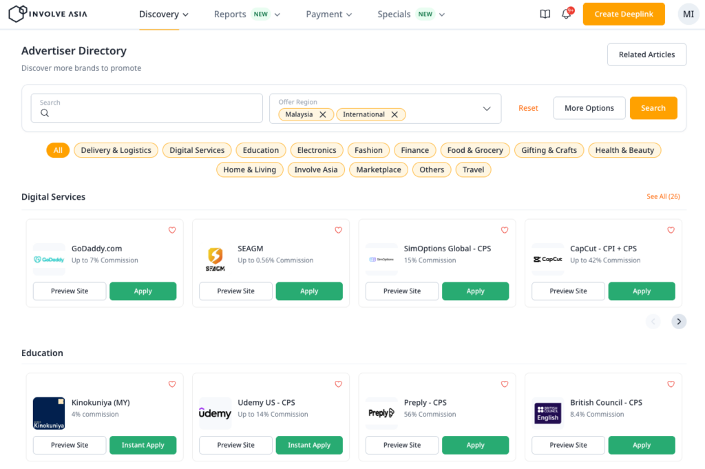Image resolution: width=705 pixels, height=469 pixels.
Task: Favorite the SEAGM advertiser
Action: click(339, 230)
